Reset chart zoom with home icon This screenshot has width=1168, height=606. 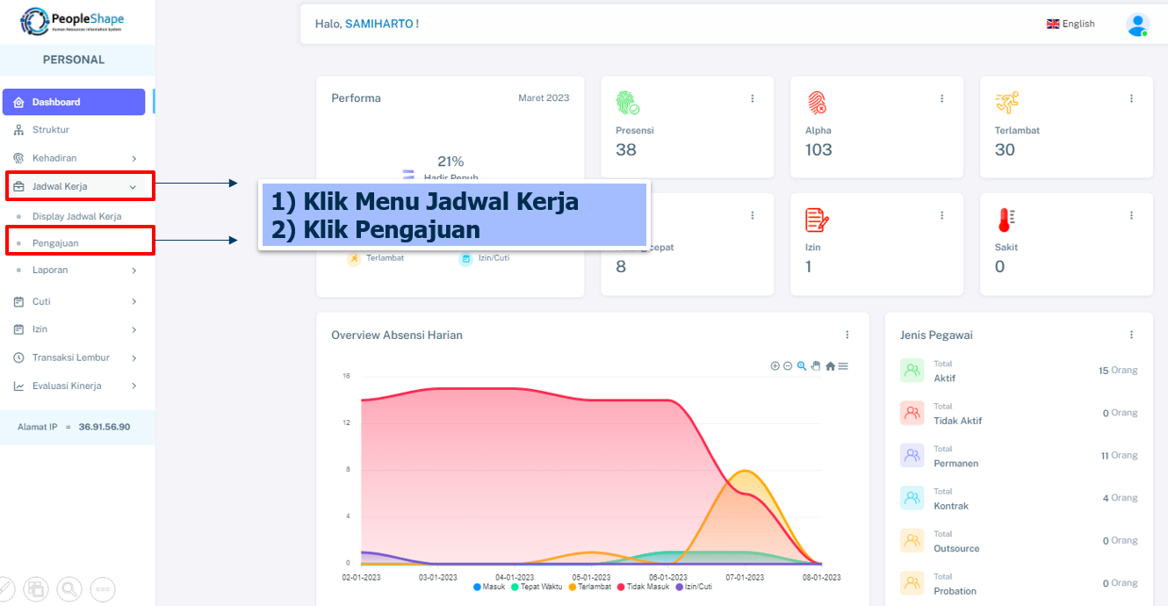click(x=830, y=366)
